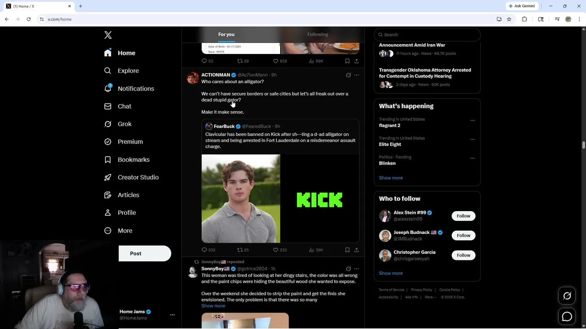This screenshot has height=329, width=586.
Task: Reload the page in Chrome
Action: point(28,19)
